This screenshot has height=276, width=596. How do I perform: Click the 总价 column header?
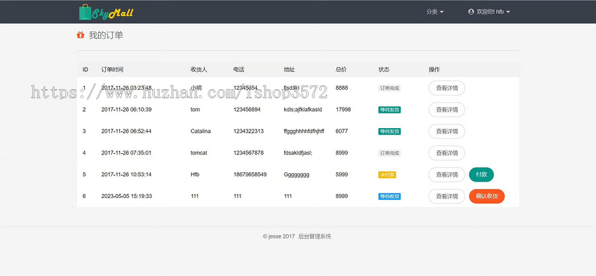(341, 70)
